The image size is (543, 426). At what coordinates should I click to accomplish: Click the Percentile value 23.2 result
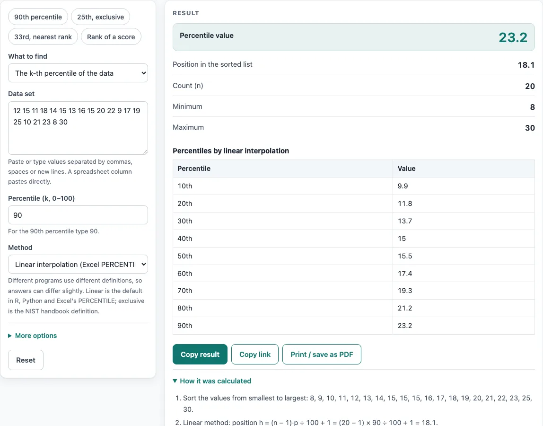[x=513, y=37]
